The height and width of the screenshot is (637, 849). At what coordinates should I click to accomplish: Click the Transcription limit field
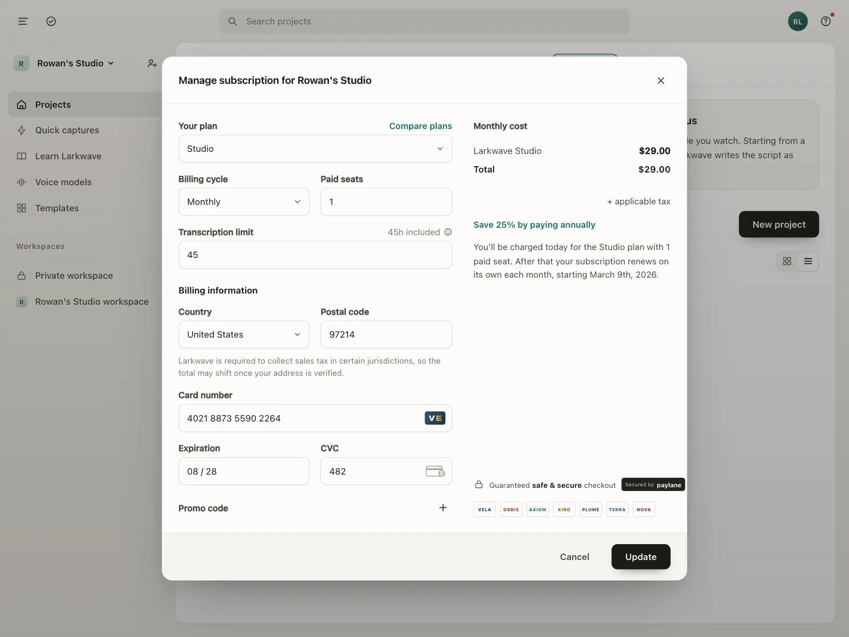315,255
